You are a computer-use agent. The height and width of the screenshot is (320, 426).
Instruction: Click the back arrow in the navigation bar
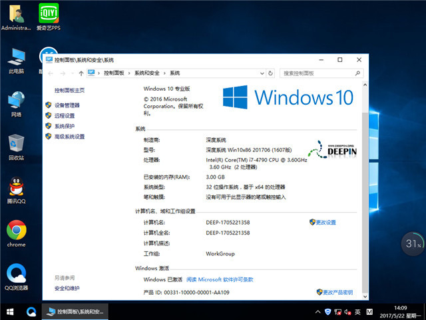coord(51,73)
